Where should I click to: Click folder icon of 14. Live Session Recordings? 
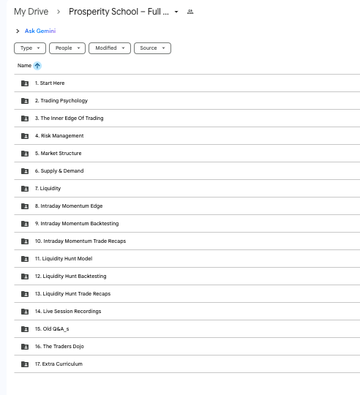point(25,312)
